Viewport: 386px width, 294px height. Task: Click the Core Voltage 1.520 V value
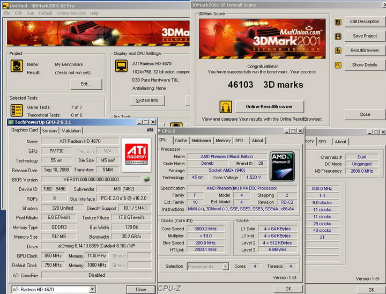[x=254, y=177]
